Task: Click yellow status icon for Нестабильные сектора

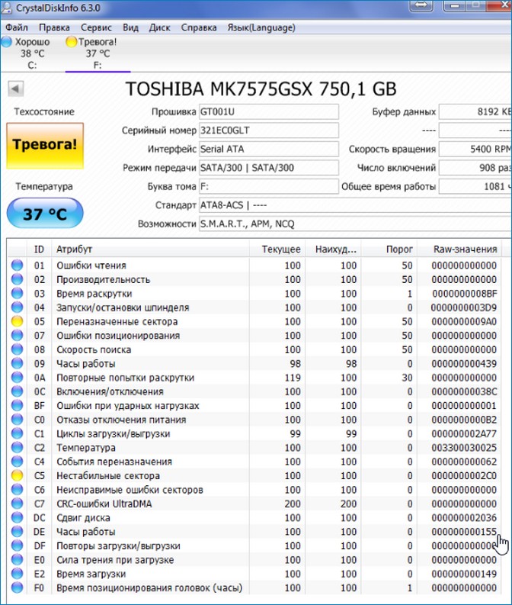Action: point(18,475)
